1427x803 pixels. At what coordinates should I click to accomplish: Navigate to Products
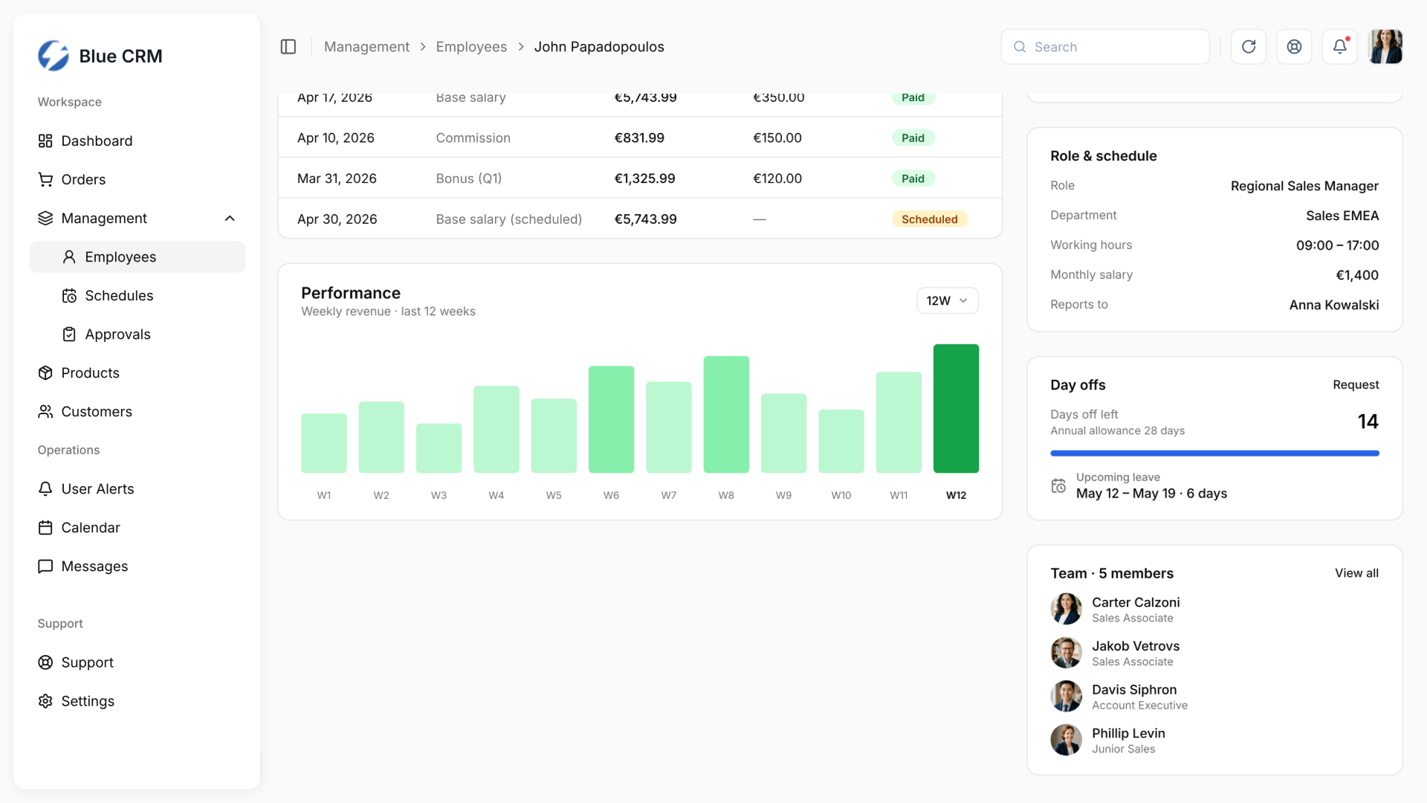click(x=137, y=373)
